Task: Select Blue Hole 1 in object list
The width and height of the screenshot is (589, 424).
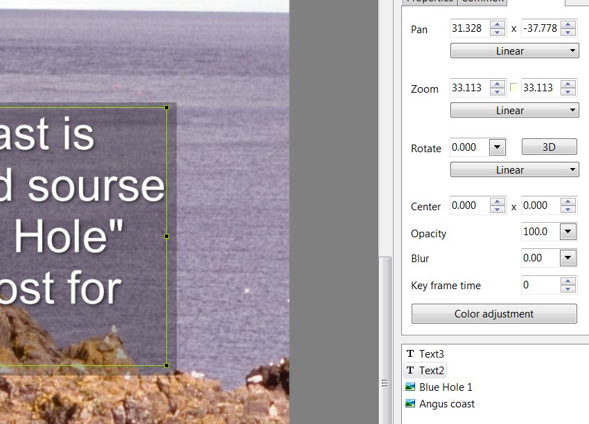Action: coord(439,387)
